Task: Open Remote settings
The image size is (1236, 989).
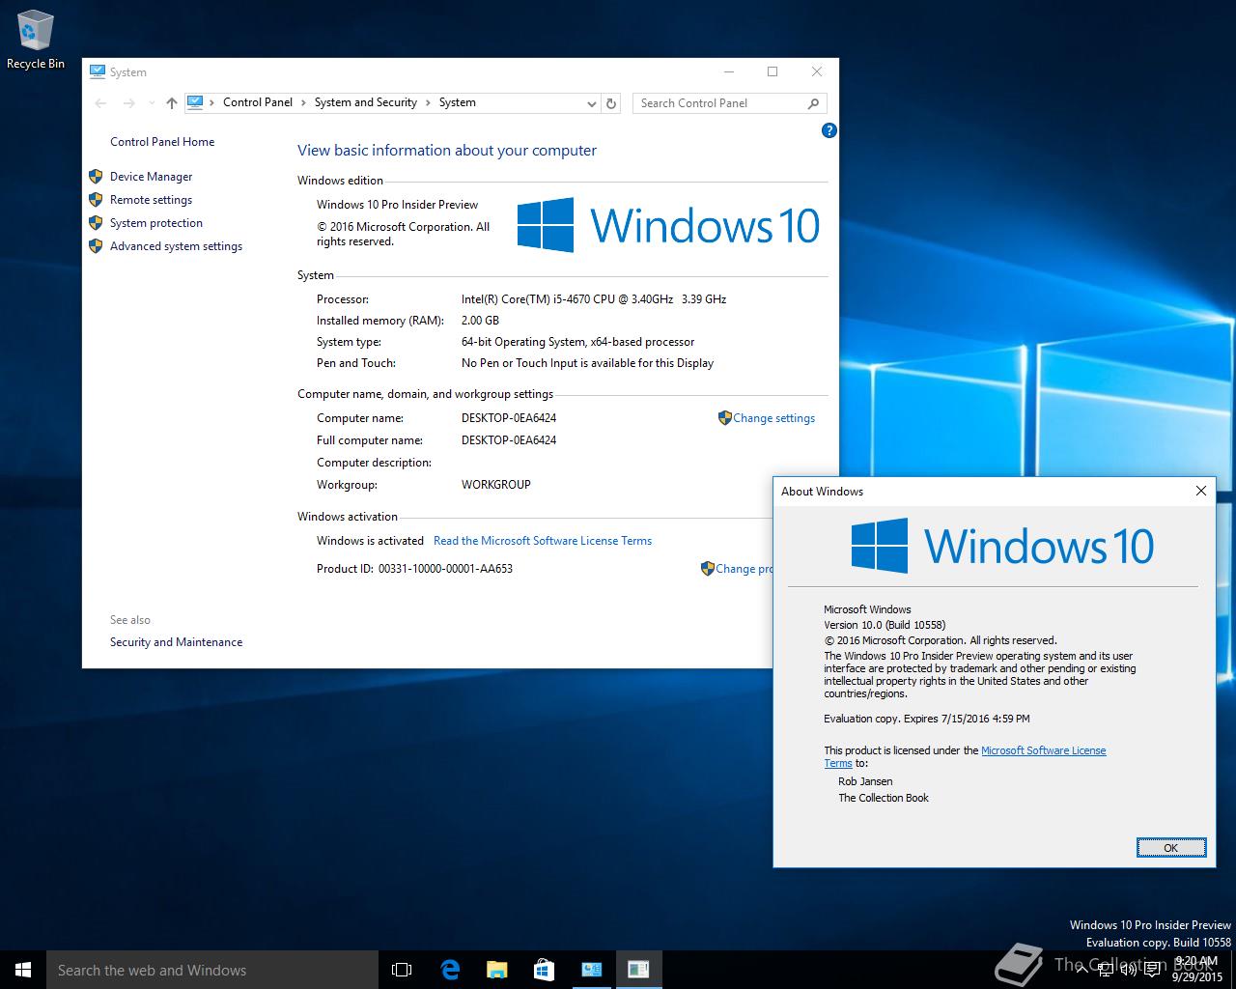Action: pyautogui.click(x=151, y=200)
